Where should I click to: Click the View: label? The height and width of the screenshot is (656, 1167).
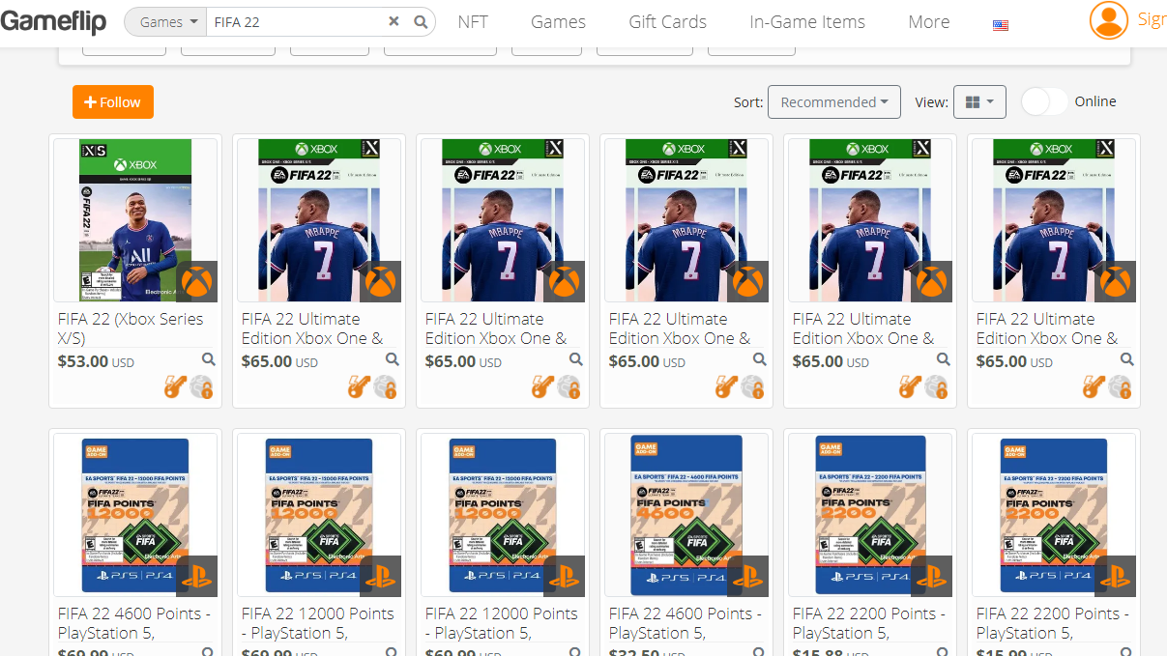[931, 102]
